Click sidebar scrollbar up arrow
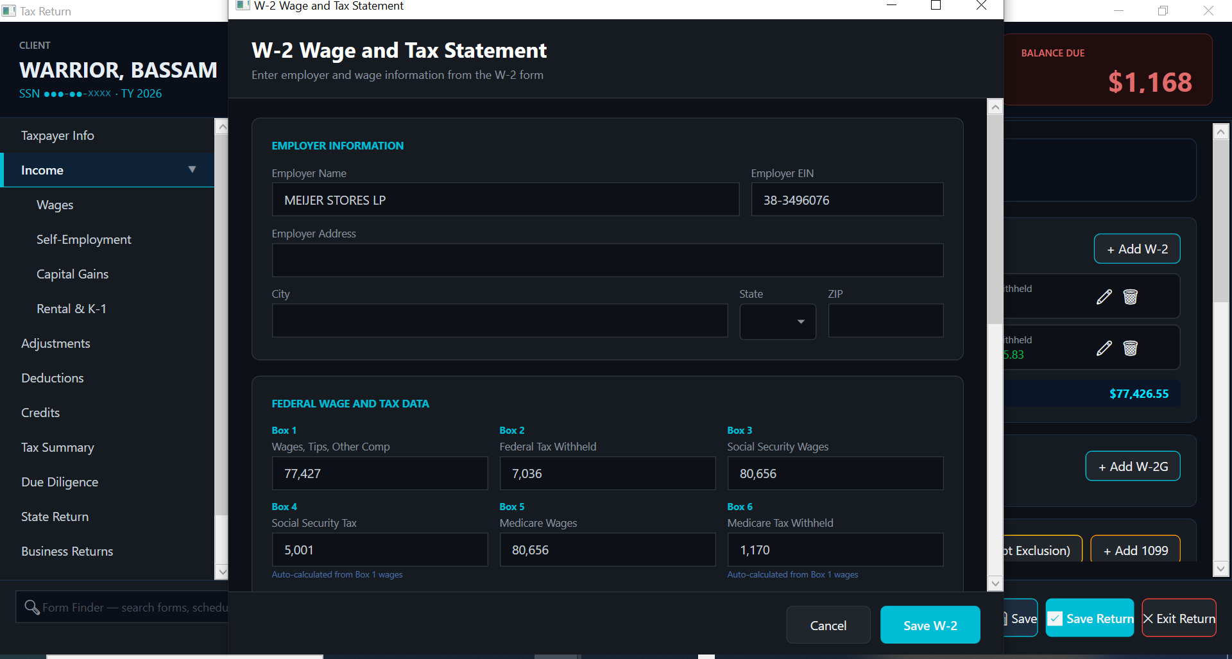 tap(222, 126)
